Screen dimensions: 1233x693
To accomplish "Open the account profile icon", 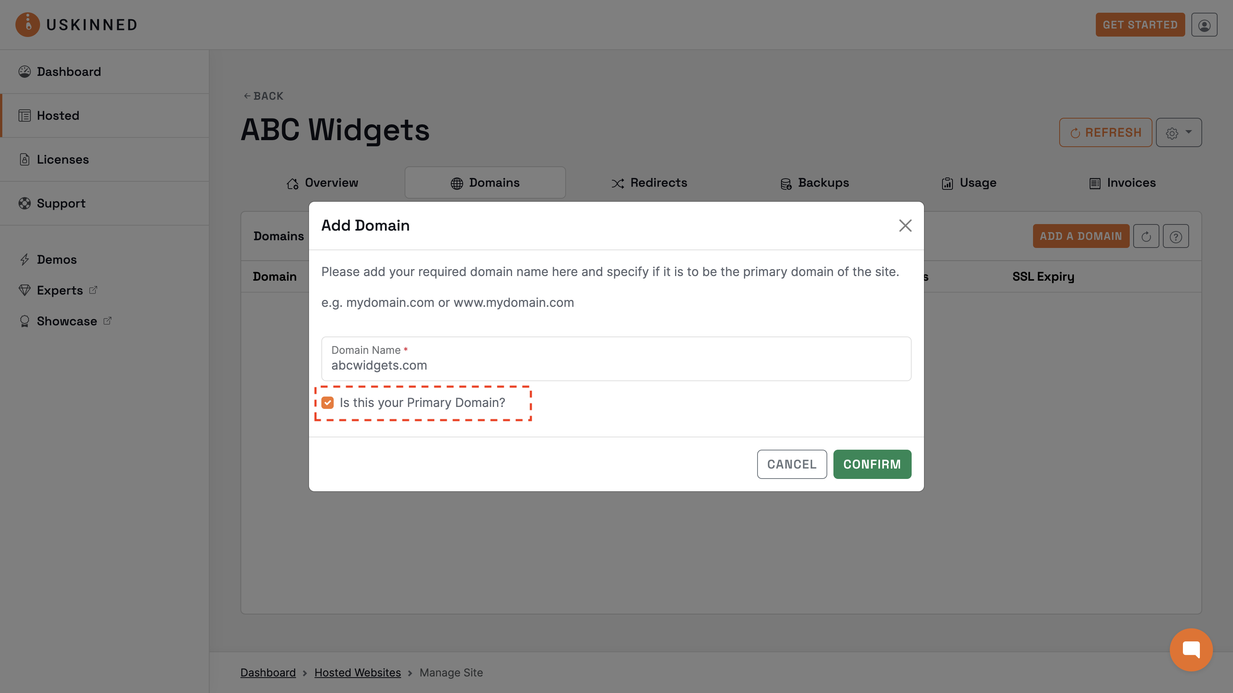I will pyautogui.click(x=1204, y=24).
